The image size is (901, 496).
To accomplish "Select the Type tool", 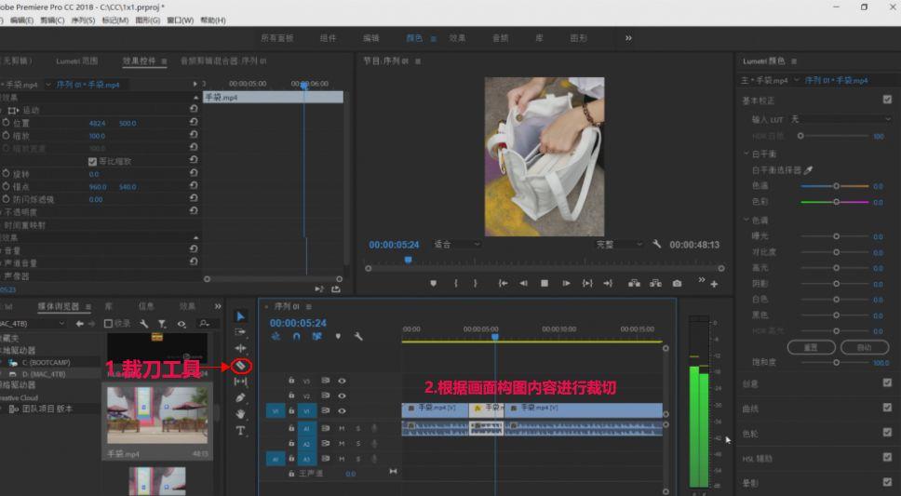I will pyautogui.click(x=241, y=431).
